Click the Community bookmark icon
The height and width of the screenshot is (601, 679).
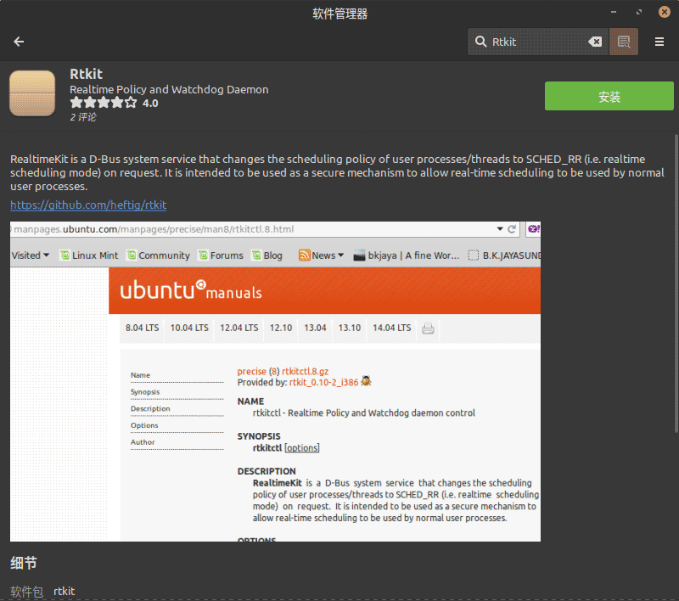[x=132, y=255]
